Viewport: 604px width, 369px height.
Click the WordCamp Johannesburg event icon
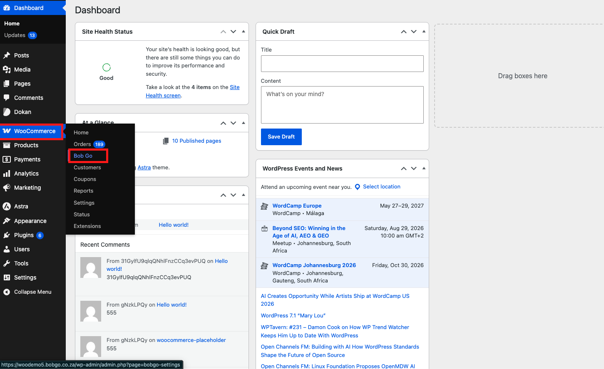tap(264, 265)
